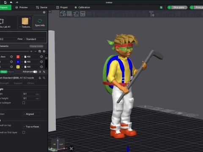203x152 pixels.
Task: Click the compare presets list icon
Action: coord(40,72)
